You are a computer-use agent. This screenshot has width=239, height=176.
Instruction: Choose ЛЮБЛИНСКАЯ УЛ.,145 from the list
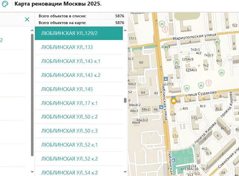79,89
